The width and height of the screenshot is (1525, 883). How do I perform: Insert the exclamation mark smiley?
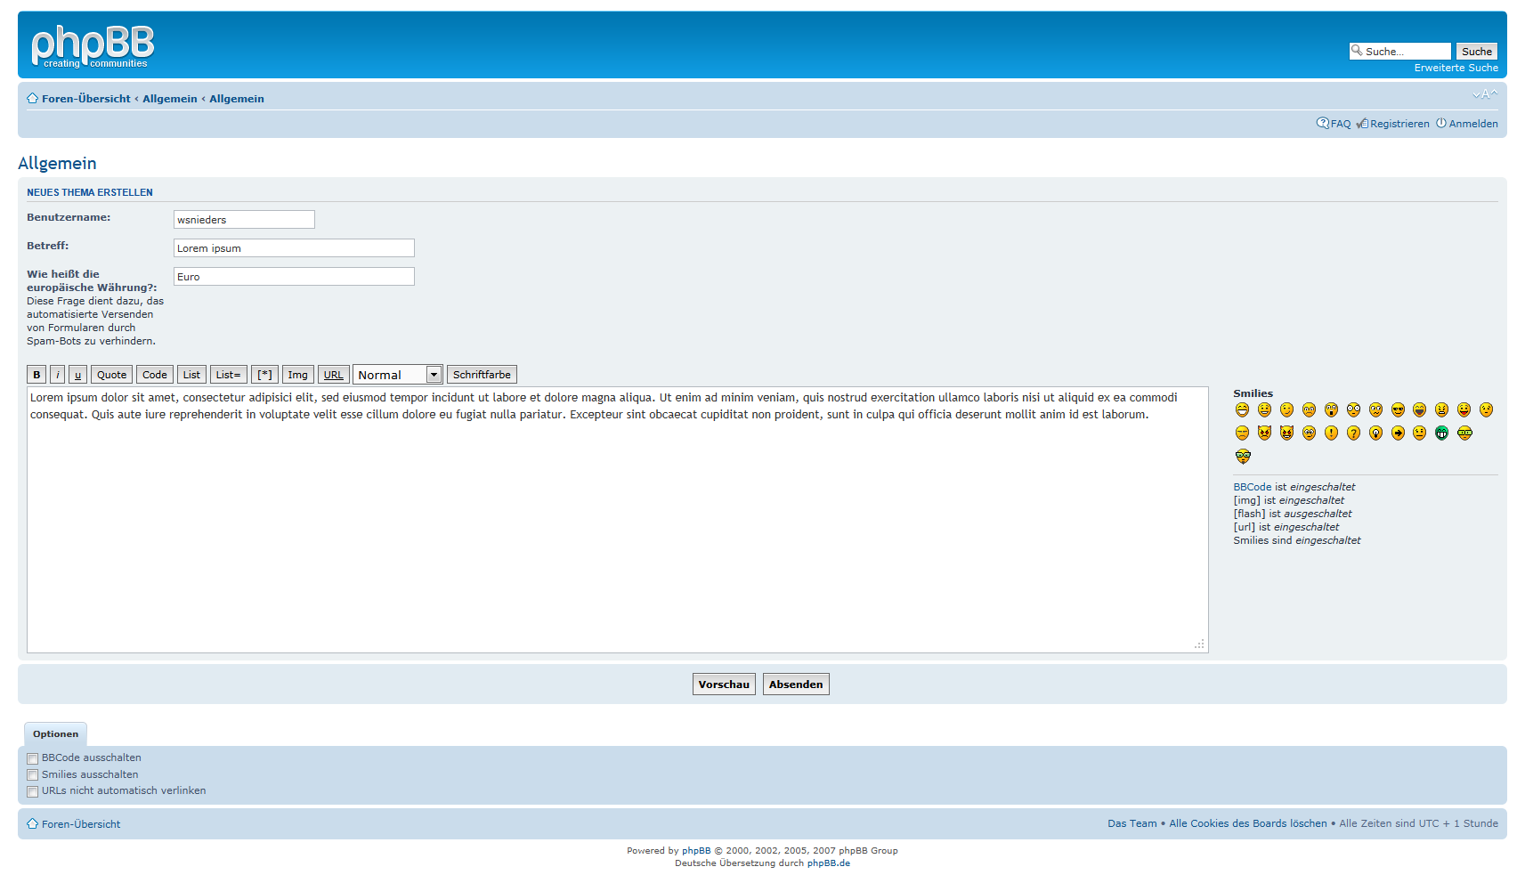(1331, 433)
